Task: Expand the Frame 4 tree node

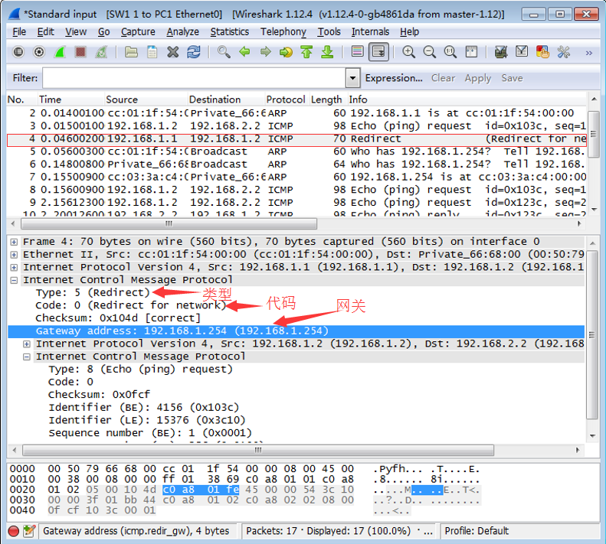Action: (14, 242)
